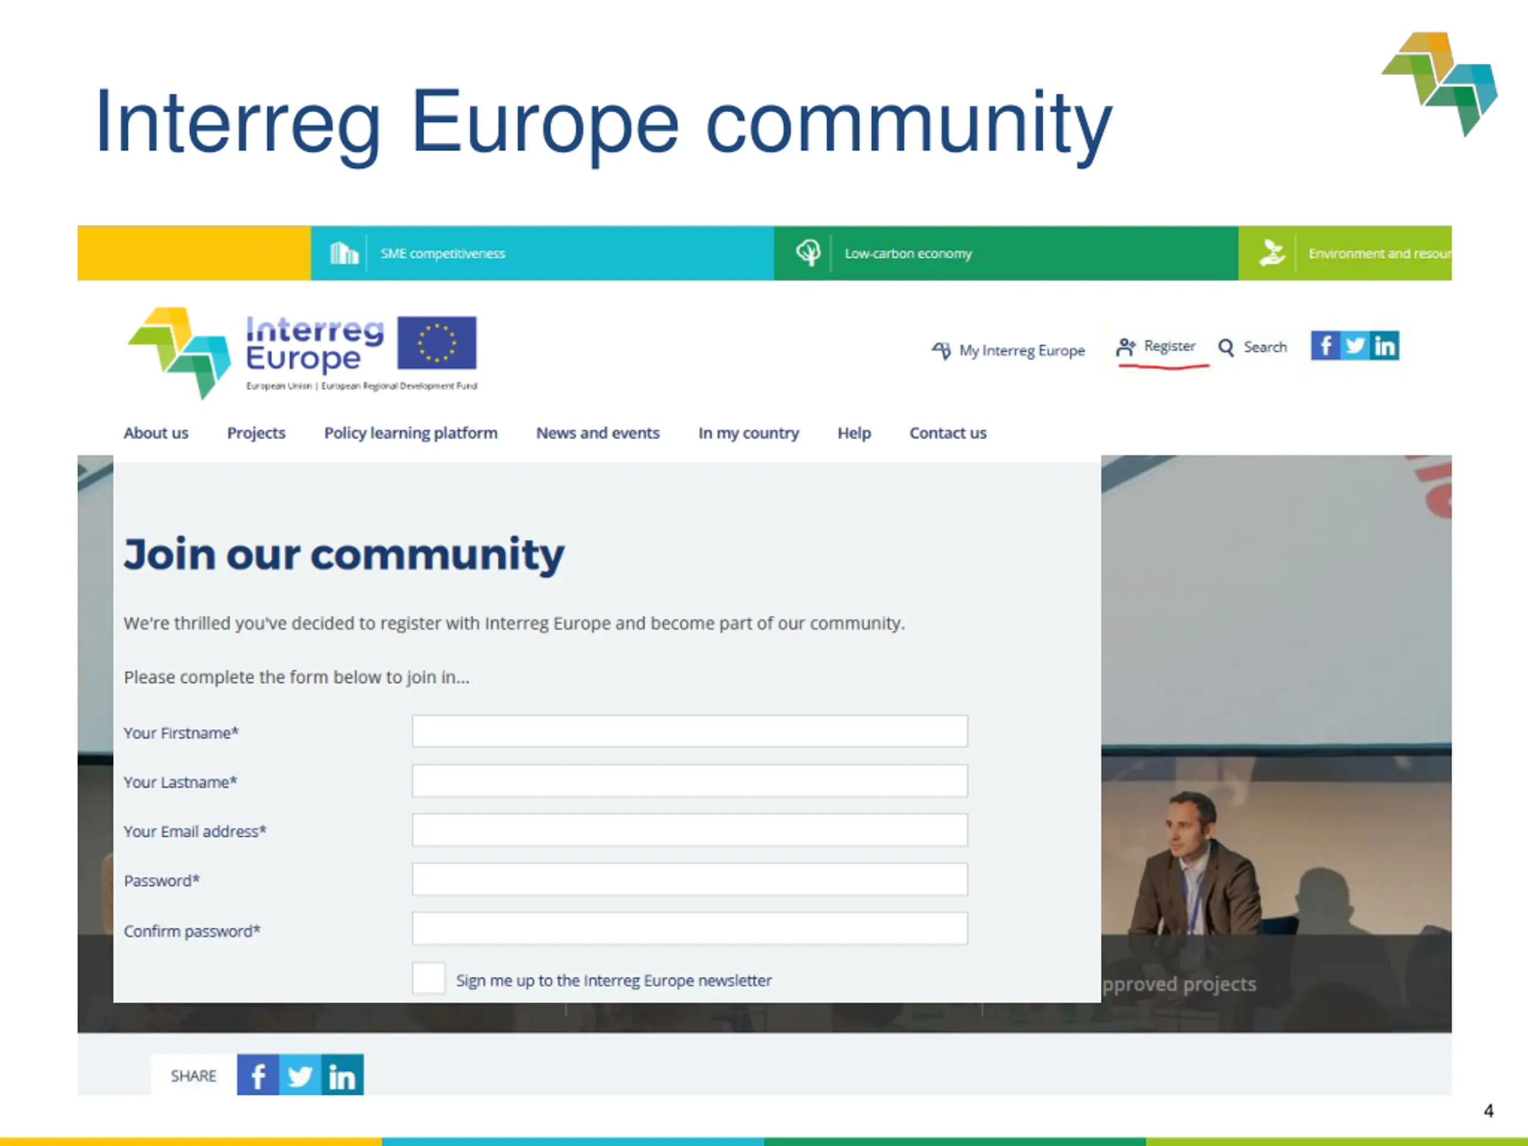The width and height of the screenshot is (1528, 1146).
Task: Click the Search link text
Action: tap(1265, 347)
